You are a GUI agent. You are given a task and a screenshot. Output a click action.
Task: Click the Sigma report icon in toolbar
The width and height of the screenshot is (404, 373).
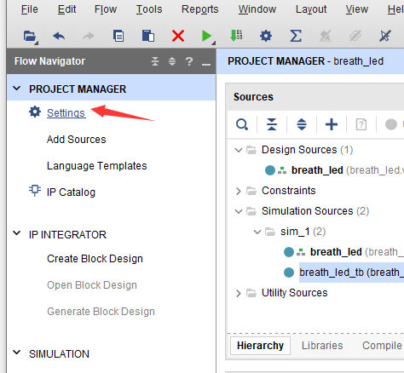pyautogui.click(x=296, y=36)
